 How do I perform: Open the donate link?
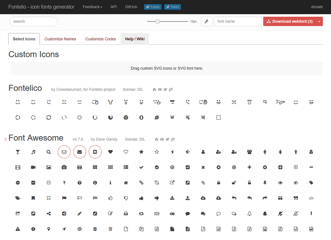pyautogui.click(x=317, y=7)
